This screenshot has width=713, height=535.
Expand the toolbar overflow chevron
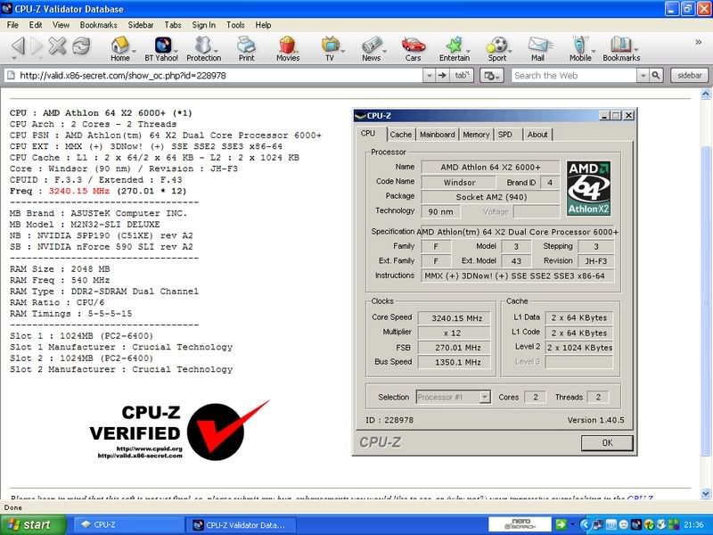698,42
